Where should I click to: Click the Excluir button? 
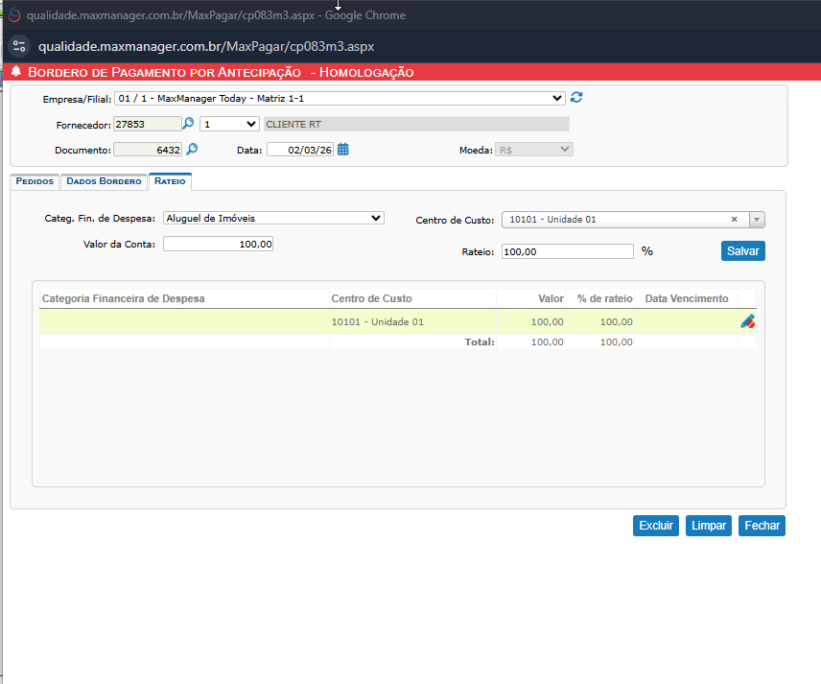tap(656, 526)
